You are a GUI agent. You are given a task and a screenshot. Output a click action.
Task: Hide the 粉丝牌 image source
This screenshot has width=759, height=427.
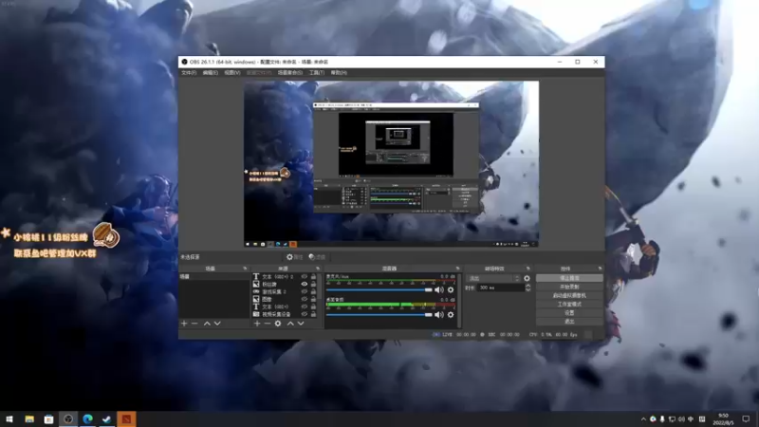(305, 284)
